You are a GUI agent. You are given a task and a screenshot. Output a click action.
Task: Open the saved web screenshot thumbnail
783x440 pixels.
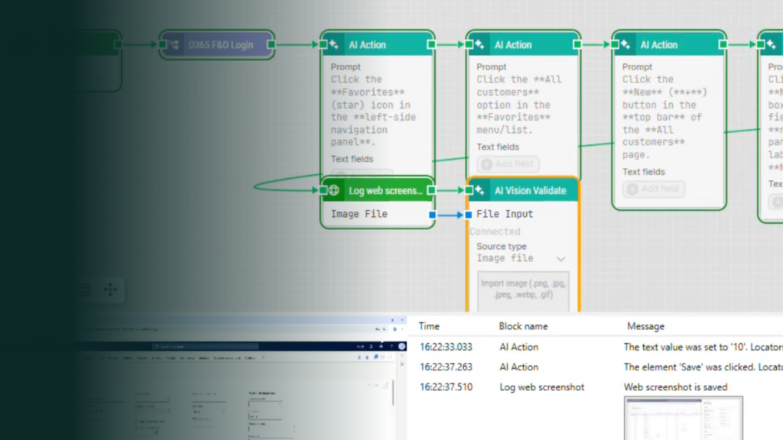coord(662,417)
